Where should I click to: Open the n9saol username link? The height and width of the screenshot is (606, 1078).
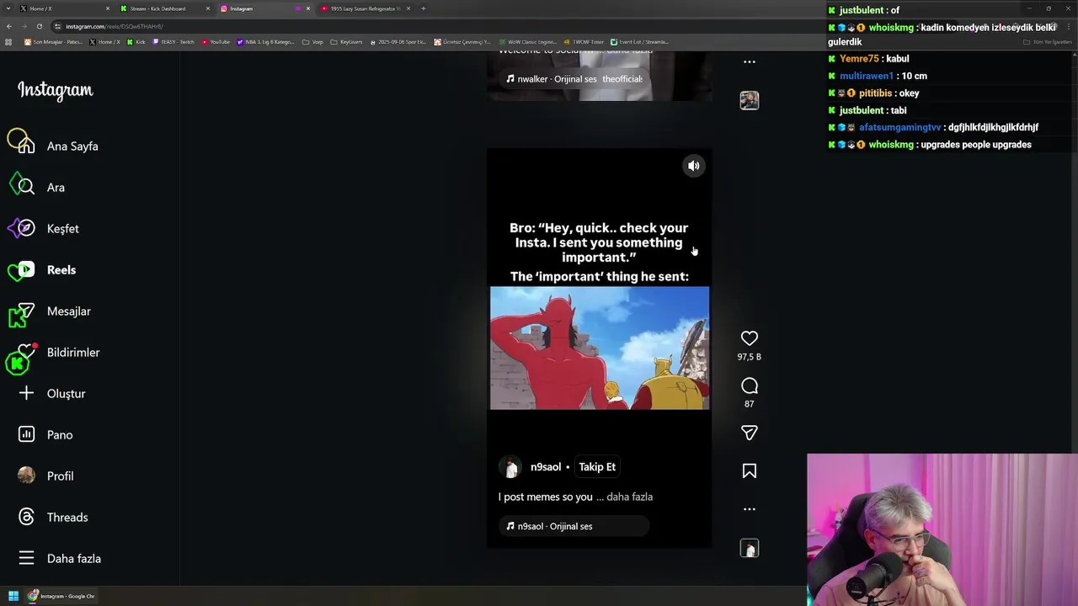pos(546,467)
